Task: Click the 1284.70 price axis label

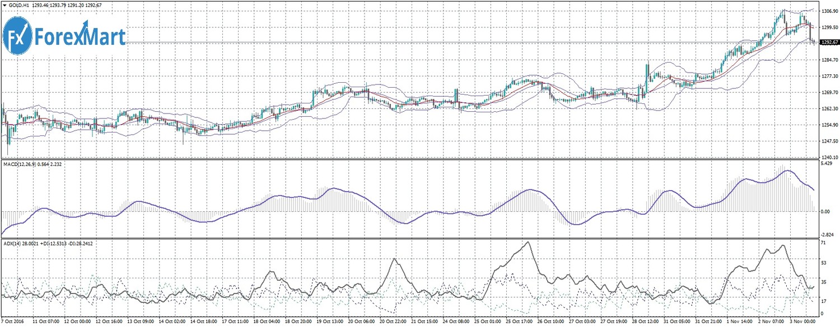Action: (x=827, y=59)
